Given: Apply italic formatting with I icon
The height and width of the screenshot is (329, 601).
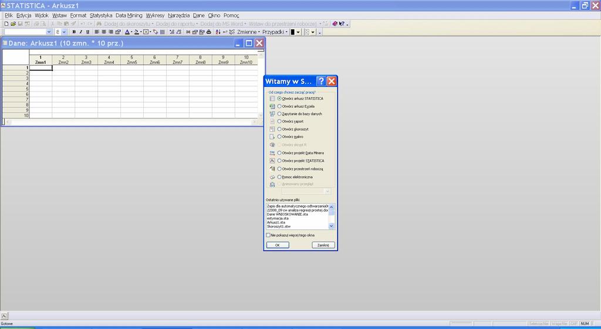Looking at the screenshot, I should 81,32.
